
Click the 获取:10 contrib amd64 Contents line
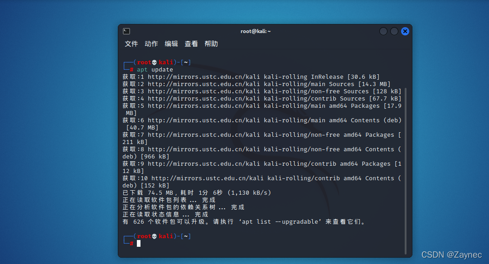(x=262, y=182)
